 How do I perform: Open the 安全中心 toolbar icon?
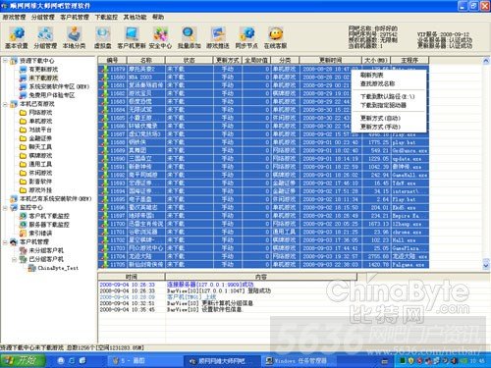coord(160,37)
